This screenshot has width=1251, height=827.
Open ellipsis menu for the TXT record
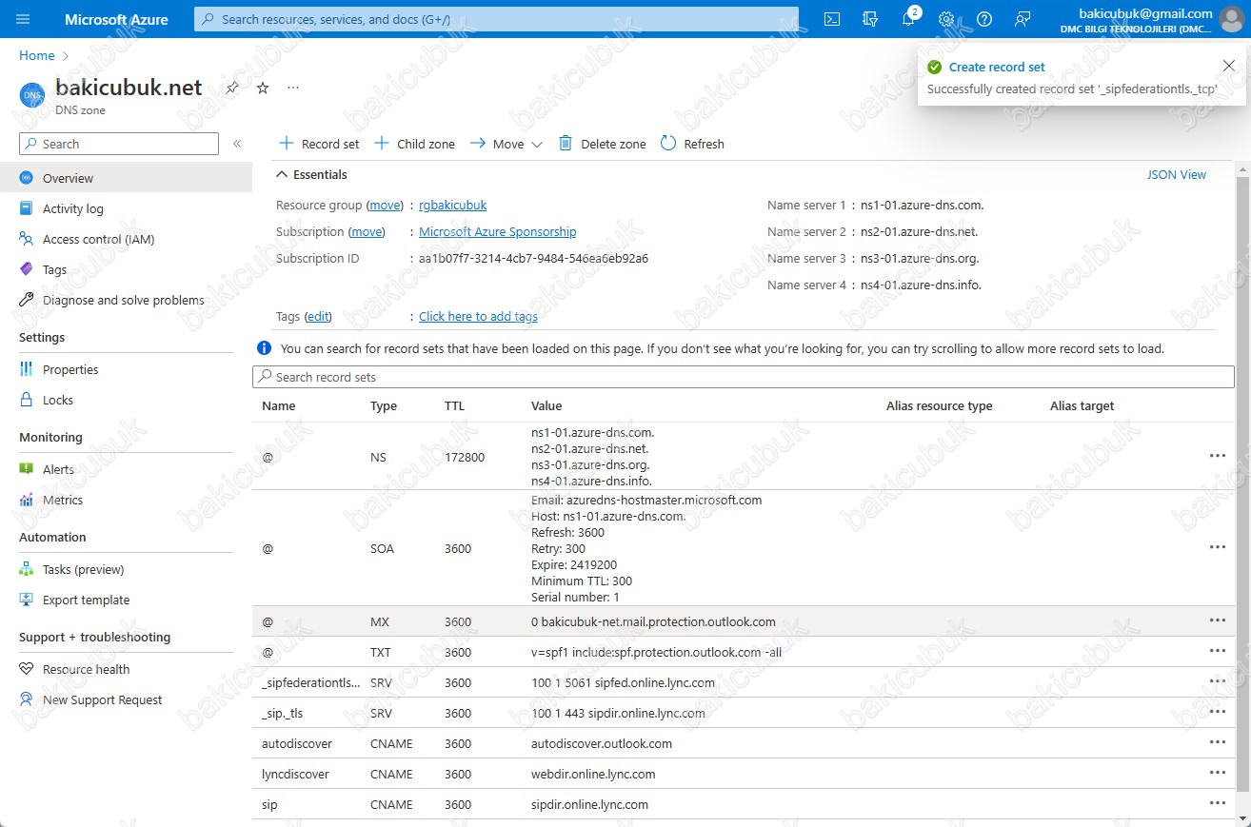[x=1217, y=651]
